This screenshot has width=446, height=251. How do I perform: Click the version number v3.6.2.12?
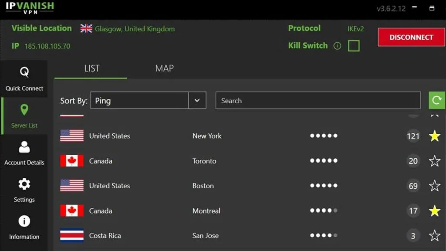point(391,9)
